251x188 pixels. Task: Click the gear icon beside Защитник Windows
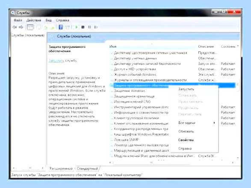[112, 91]
